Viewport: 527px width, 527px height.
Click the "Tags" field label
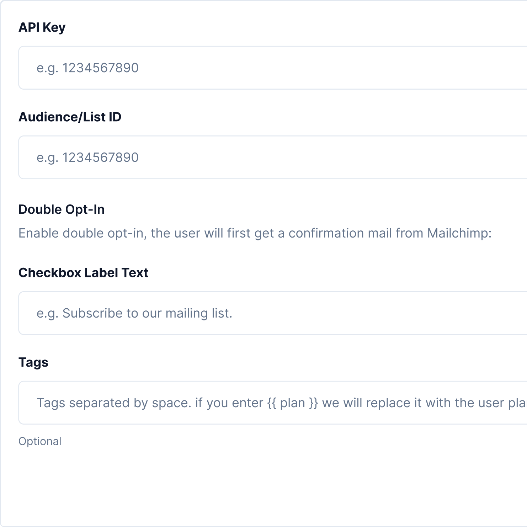pyautogui.click(x=33, y=362)
